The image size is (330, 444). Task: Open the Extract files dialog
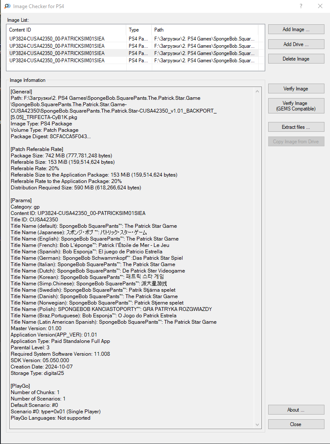296,127
